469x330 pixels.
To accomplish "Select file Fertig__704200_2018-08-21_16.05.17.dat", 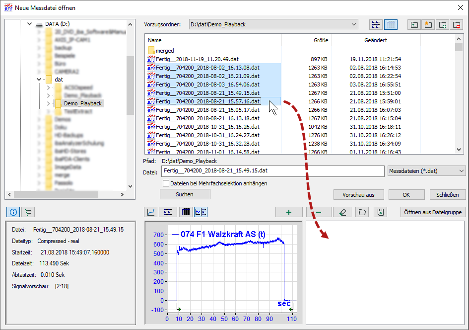I will [207, 110].
